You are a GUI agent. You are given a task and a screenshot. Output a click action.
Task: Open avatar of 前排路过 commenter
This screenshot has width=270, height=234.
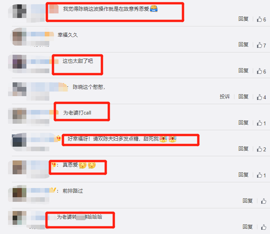tap(17, 194)
